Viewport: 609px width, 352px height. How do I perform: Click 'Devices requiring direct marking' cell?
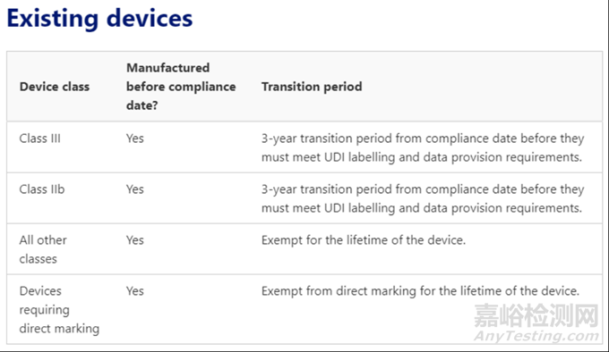tap(59, 309)
